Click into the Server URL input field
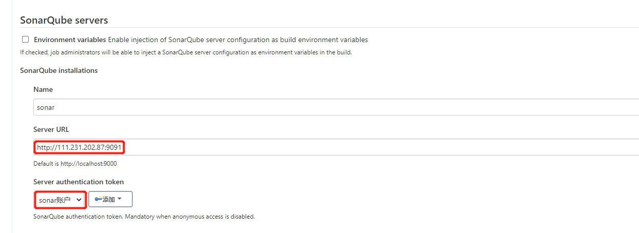The height and width of the screenshot is (233, 639). coord(336,147)
